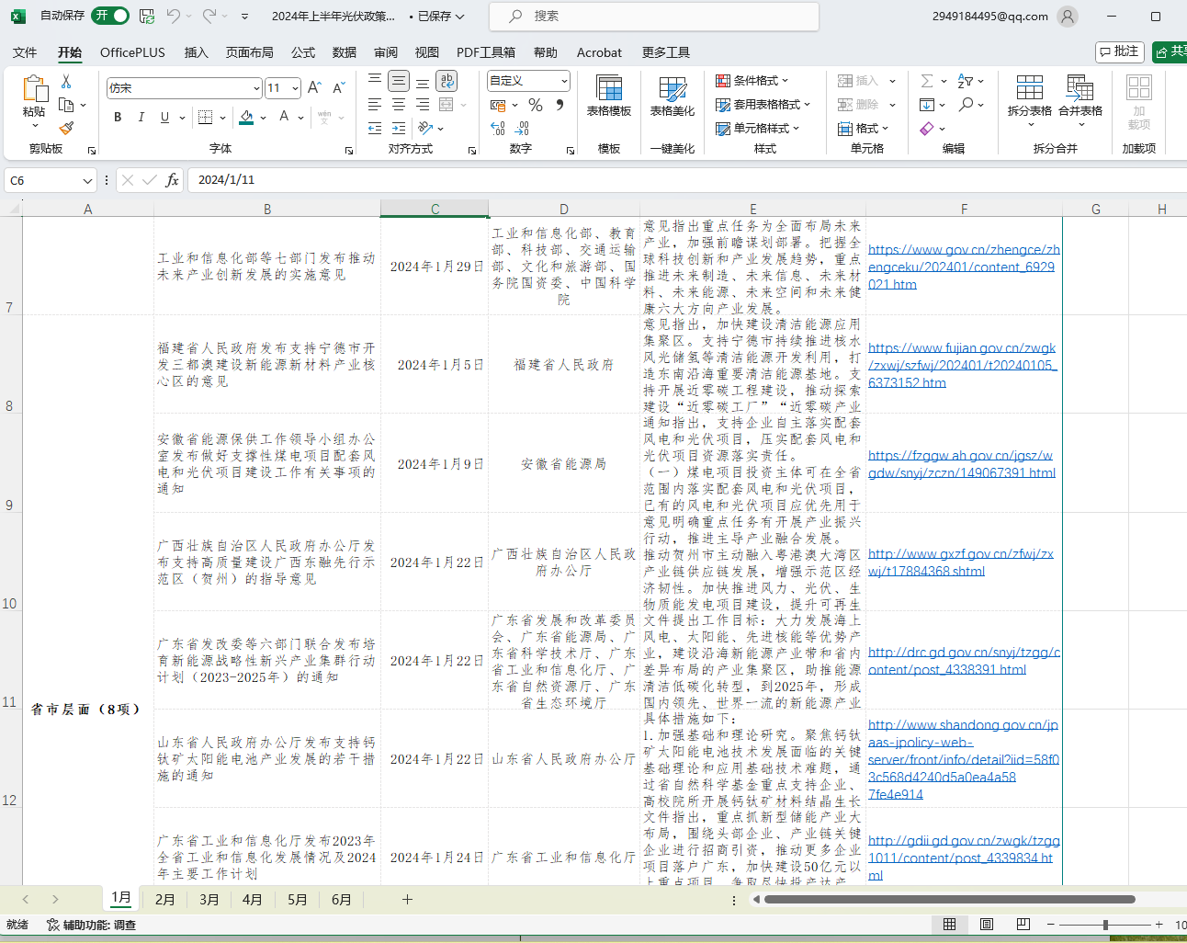
Task: Switch to Page Layout view in status bar
Action: coord(987,925)
